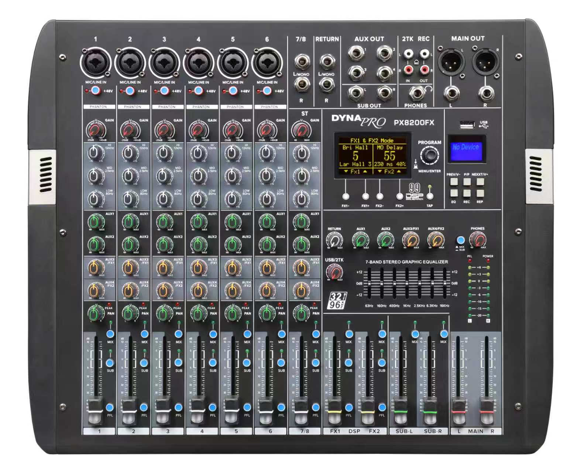Click the GAIN knob on channel 1
581x473 pixels.
(96, 130)
